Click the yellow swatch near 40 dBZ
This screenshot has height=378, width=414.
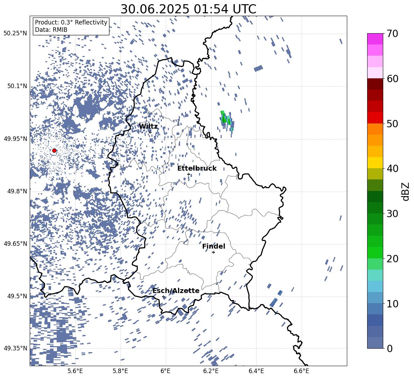(375, 163)
